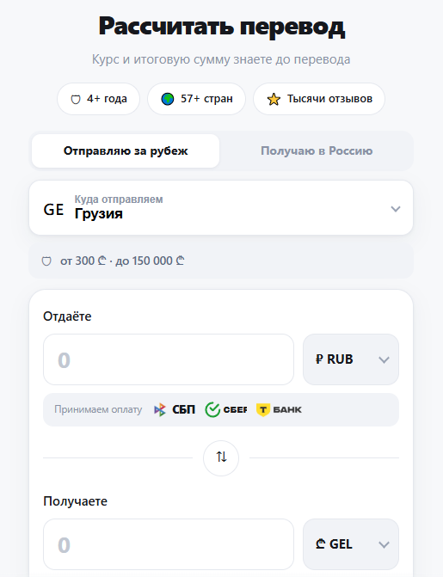Screen dimensions: 443x577
Task: Click the T-Bank payment logo
Action: click(279, 409)
